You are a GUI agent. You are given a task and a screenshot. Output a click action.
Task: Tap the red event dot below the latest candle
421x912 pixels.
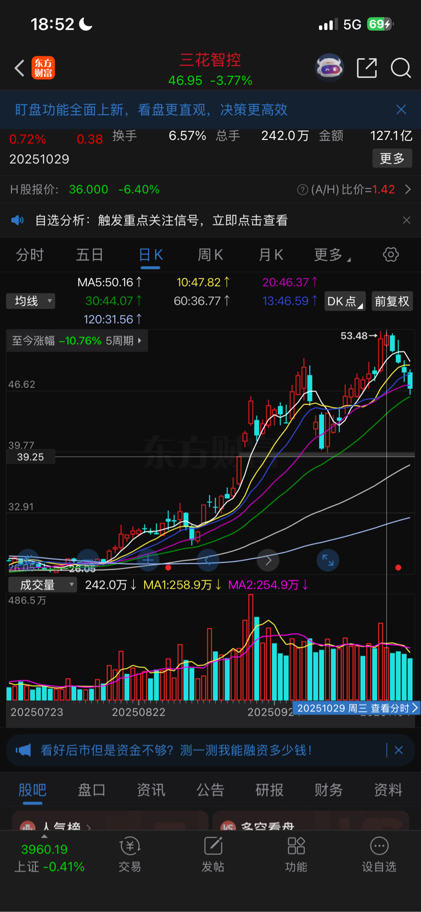coord(398,567)
